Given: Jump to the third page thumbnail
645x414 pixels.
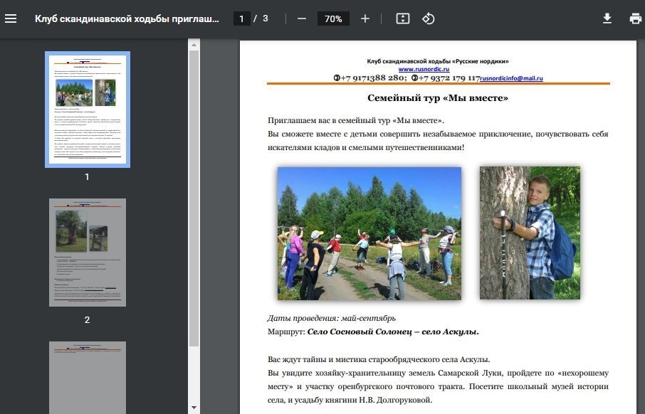Looking at the screenshot, I should coord(88,377).
